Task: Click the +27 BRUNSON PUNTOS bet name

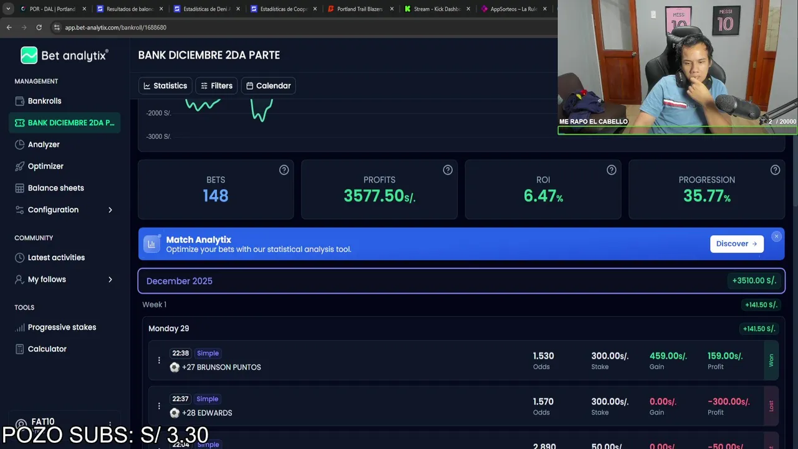Action: point(221,367)
